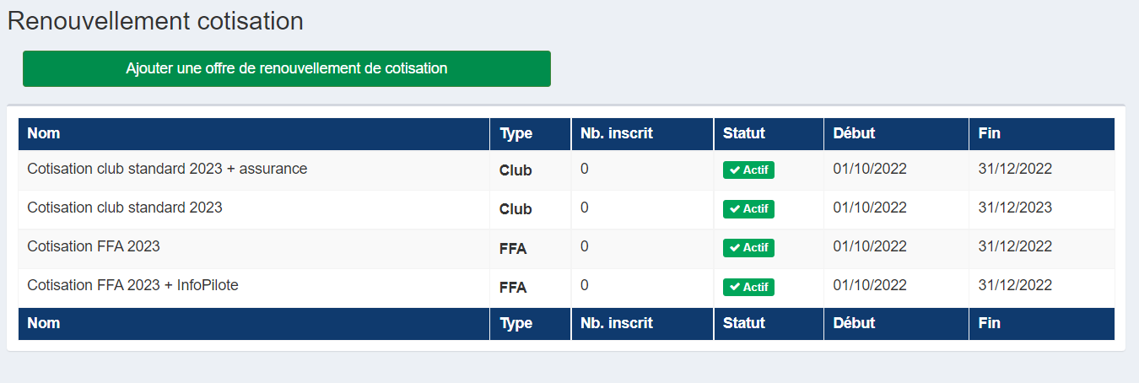Sort by the top Début column header

click(x=854, y=133)
